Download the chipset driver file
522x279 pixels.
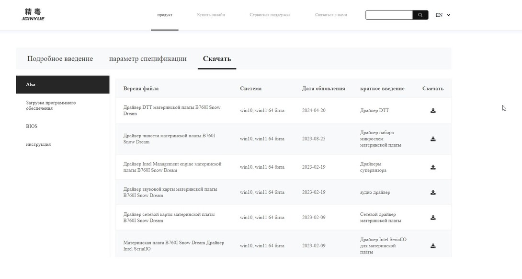click(x=433, y=139)
